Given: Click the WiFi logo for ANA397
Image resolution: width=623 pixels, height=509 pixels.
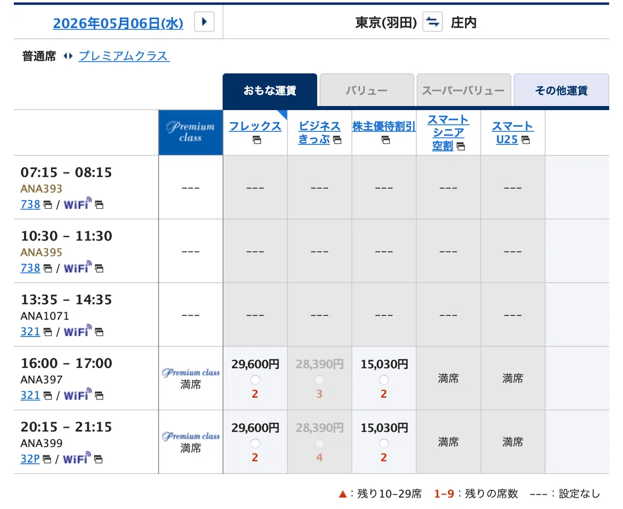Looking at the screenshot, I should click(x=78, y=394).
